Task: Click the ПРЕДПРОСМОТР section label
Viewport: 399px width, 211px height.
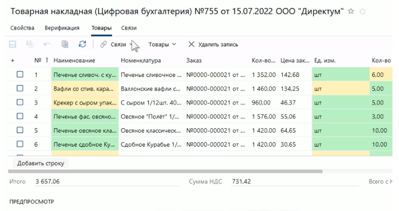Action: [x=31, y=202]
